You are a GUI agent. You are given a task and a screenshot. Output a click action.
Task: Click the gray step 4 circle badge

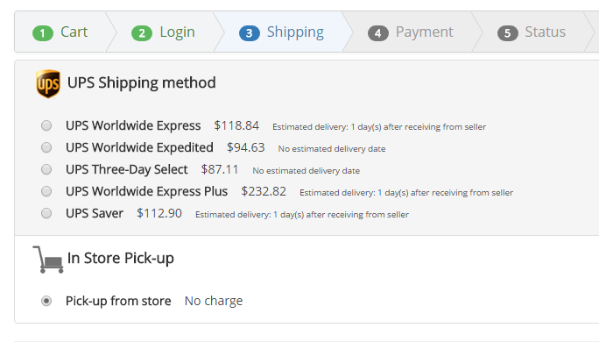(x=378, y=33)
